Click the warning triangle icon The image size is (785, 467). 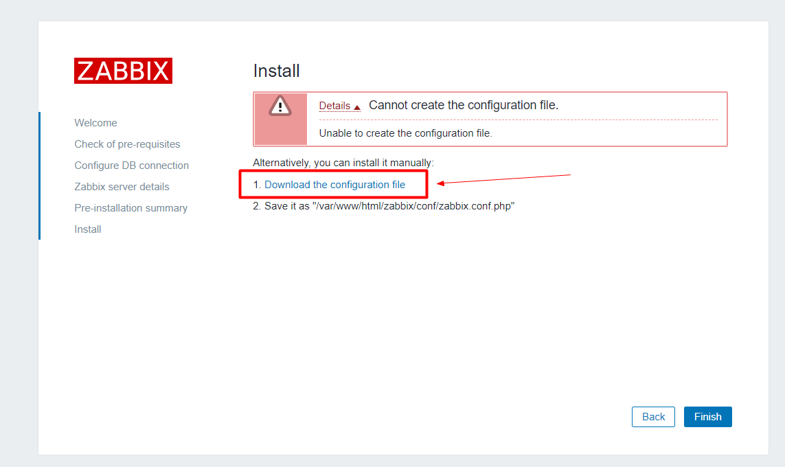[280, 106]
